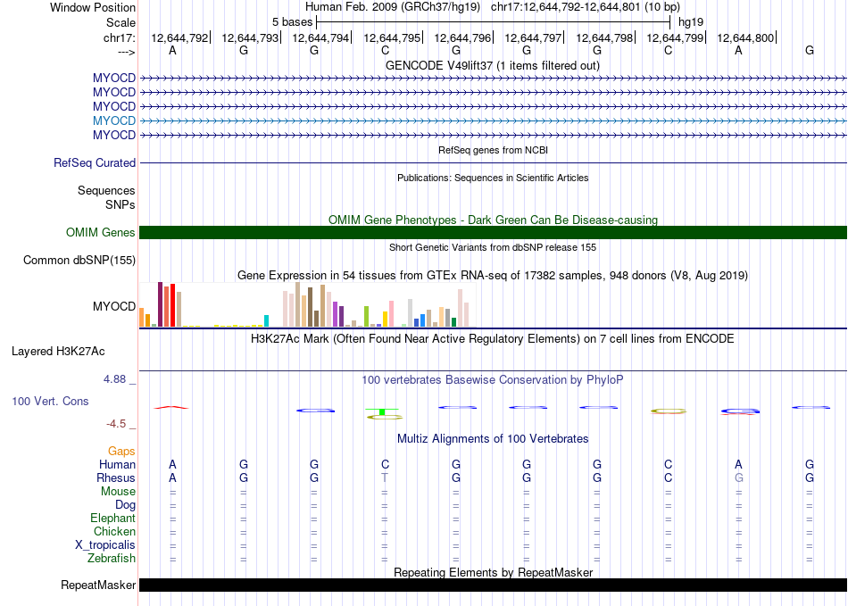The image size is (848, 606).
Task: Click the cyan bar in GTEx chart
Action: 267,320
